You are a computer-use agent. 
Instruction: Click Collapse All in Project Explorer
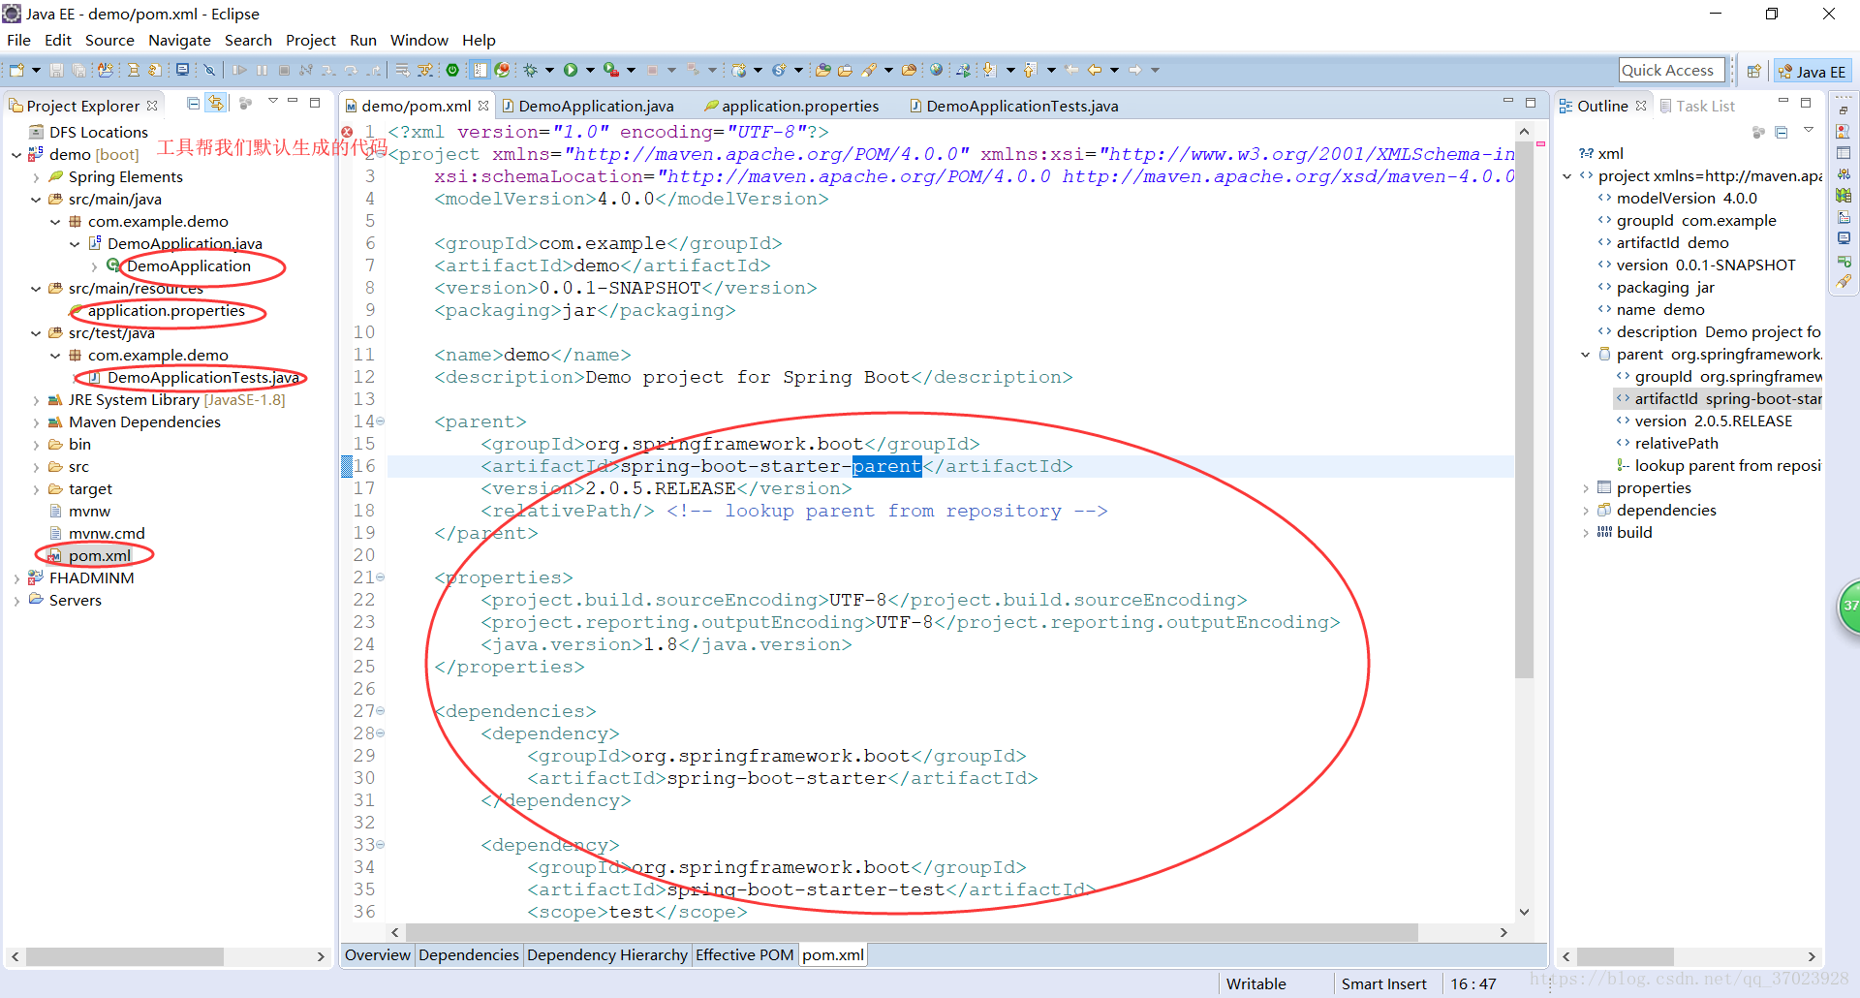194,103
